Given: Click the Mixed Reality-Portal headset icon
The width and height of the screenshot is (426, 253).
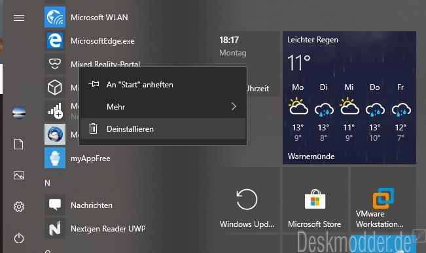Looking at the screenshot, I should tap(55, 64).
